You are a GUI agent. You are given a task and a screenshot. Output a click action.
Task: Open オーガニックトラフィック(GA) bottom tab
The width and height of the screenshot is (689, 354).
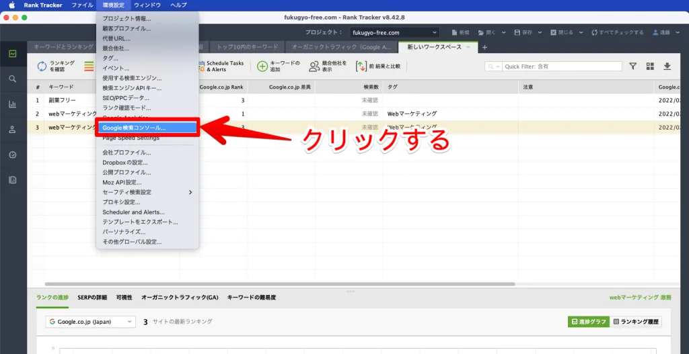(x=180, y=297)
